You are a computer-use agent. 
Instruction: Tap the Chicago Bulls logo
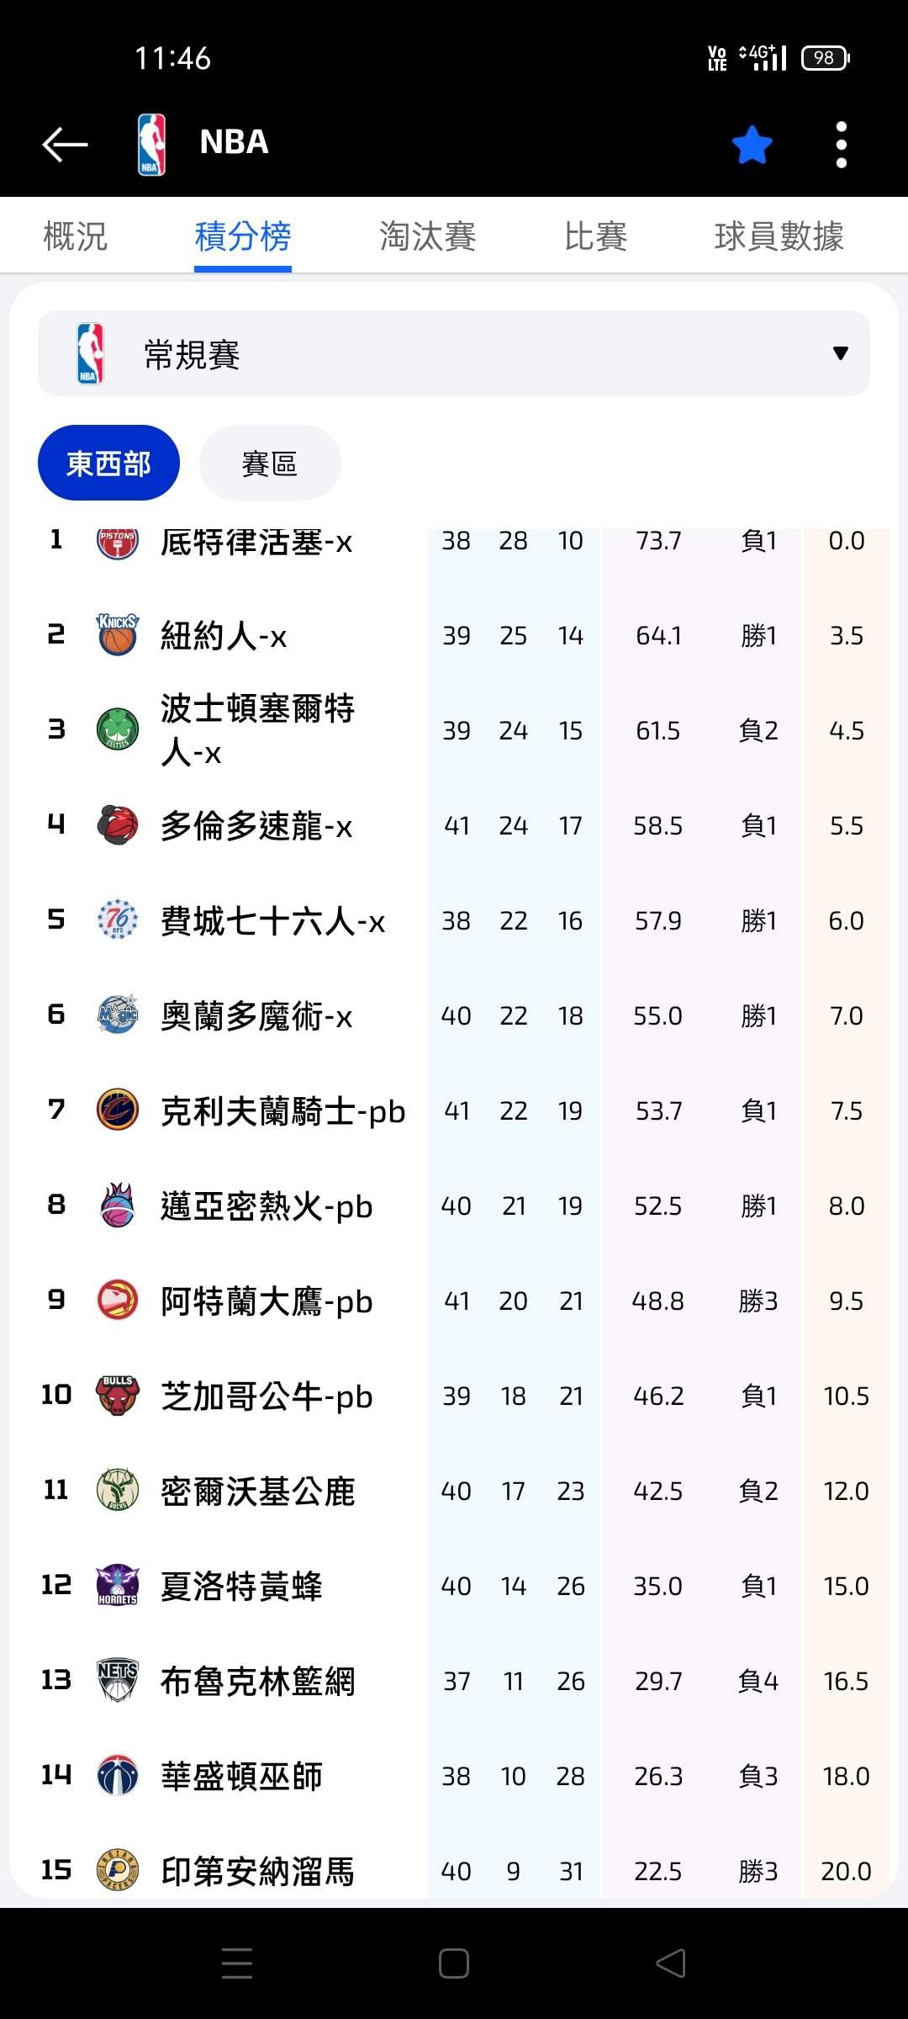(x=118, y=1396)
